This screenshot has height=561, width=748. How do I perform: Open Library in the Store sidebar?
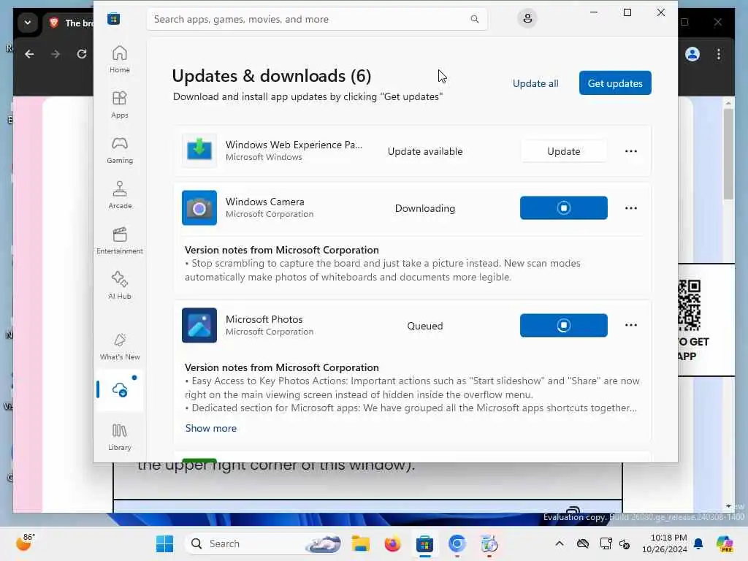(x=119, y=437)
